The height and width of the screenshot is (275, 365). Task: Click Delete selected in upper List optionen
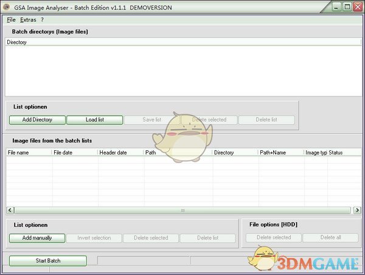(209, 120)
